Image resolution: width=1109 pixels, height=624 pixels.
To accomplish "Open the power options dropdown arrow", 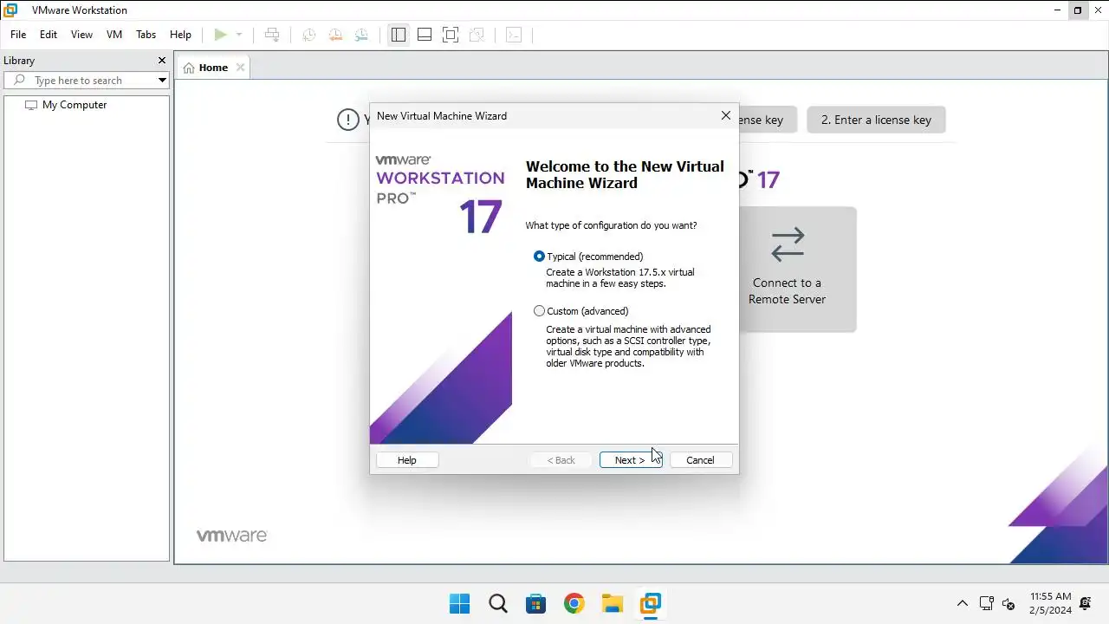I will point(239,35).
